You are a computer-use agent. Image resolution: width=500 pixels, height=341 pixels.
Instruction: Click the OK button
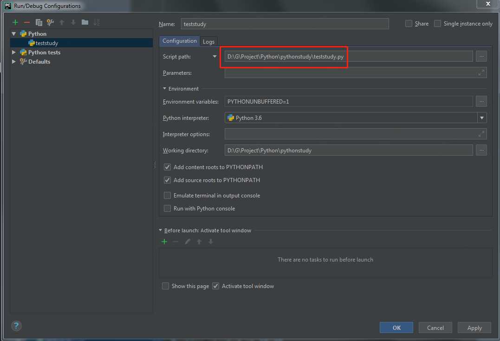tap(396, 328)
